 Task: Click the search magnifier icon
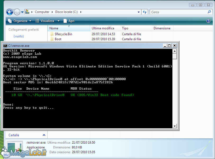pyautogui.click(x=209, y=12)
